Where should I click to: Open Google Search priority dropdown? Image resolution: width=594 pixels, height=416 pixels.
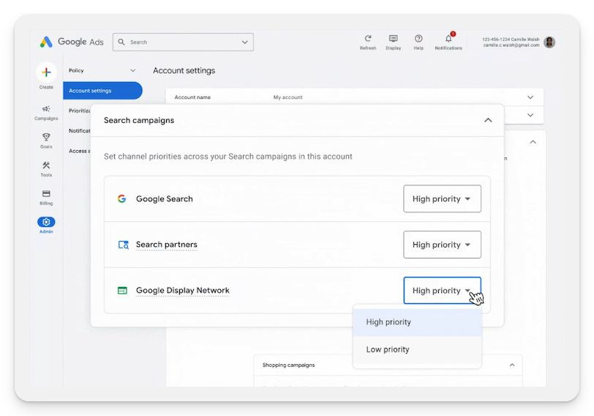pyautogui.click(x=442, y=198)
